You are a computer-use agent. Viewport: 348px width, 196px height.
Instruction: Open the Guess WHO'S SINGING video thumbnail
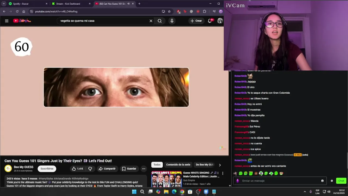166,179
